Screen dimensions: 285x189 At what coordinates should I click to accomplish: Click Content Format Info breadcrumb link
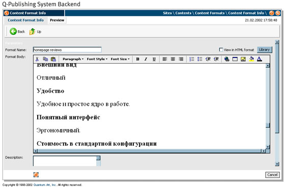(x=246, y=13)
